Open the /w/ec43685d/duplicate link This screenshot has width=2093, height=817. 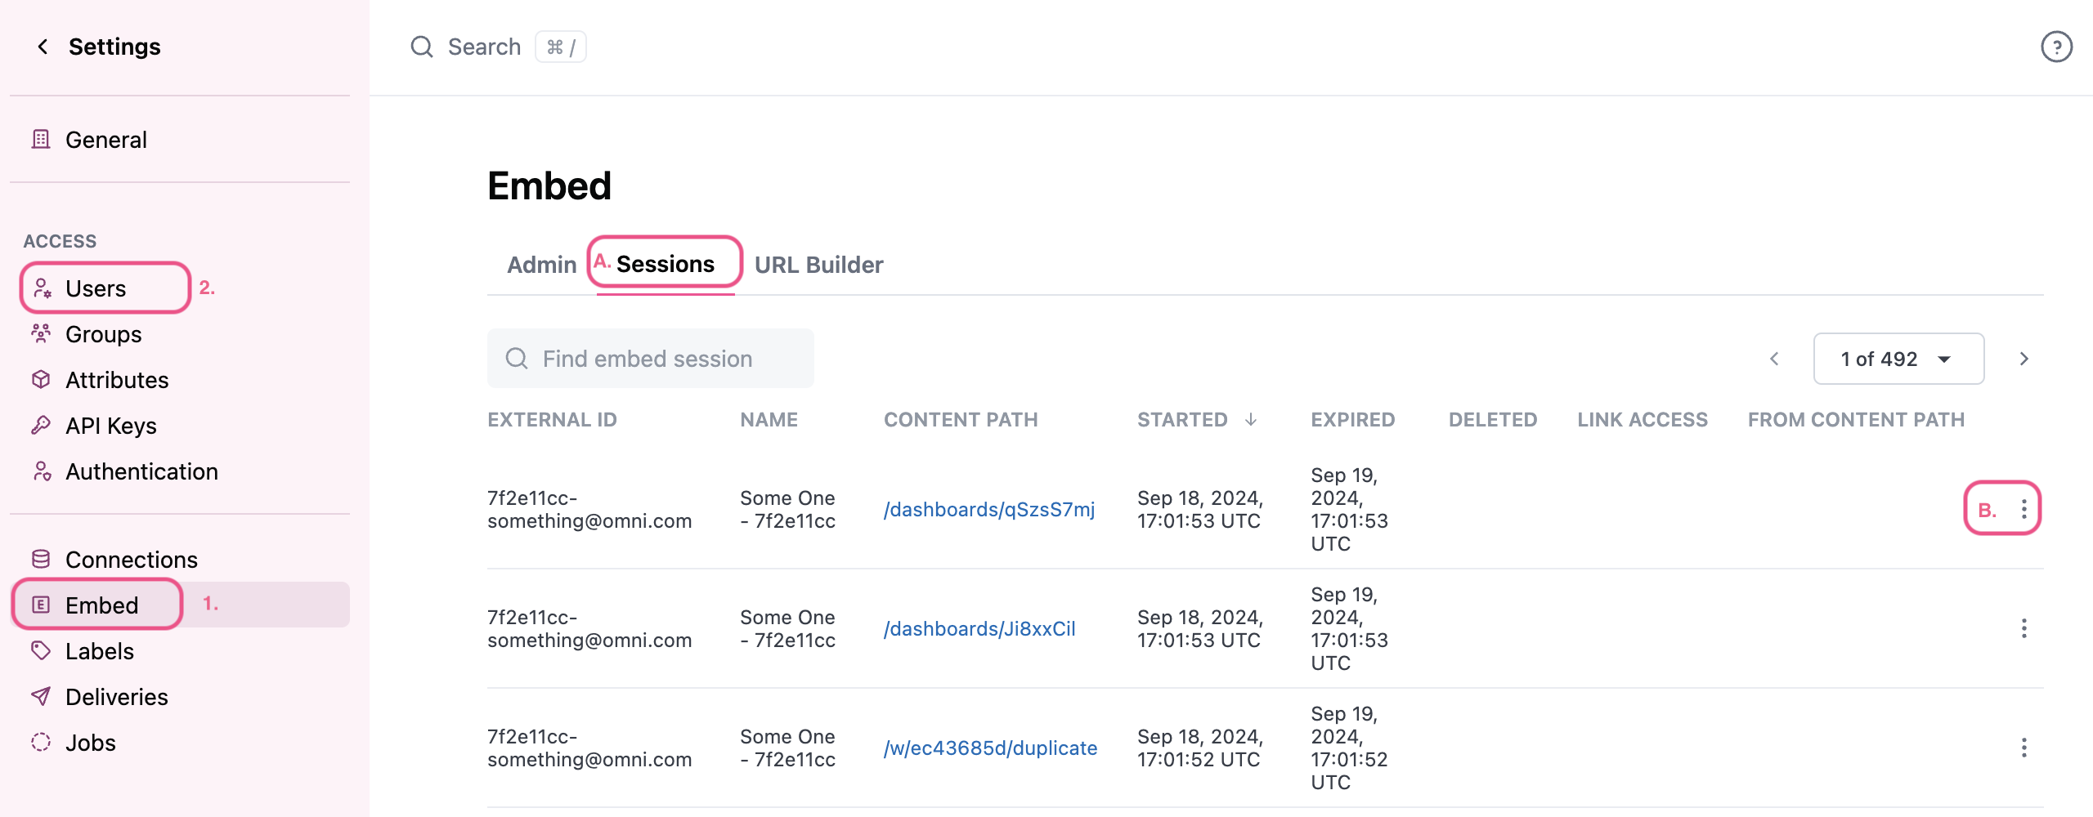point(990,748)
